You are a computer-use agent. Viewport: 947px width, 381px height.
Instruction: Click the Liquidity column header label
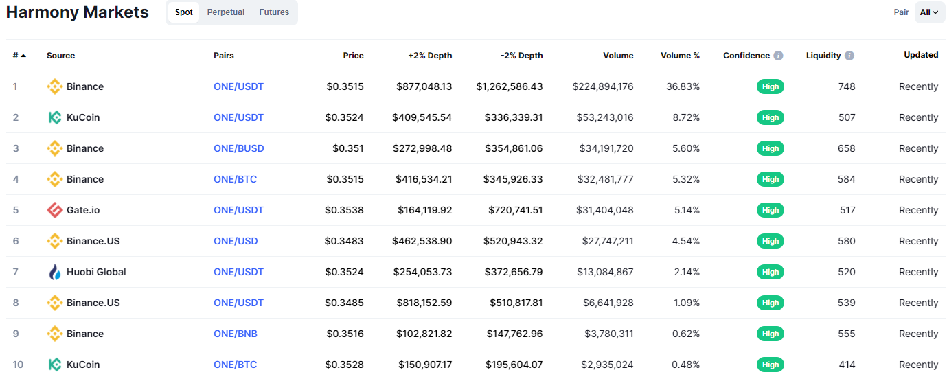823,56
